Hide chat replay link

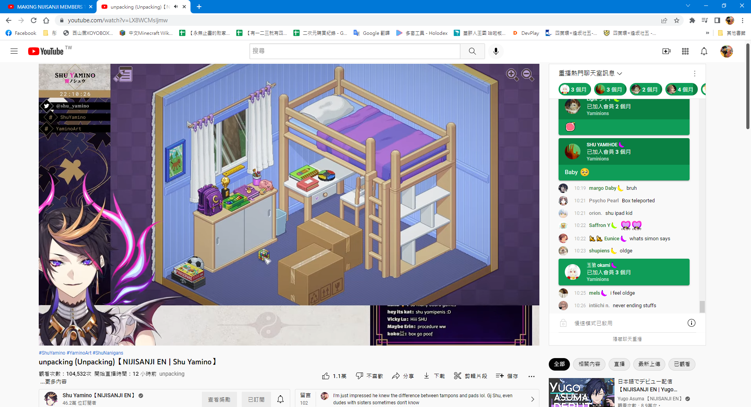627,339
